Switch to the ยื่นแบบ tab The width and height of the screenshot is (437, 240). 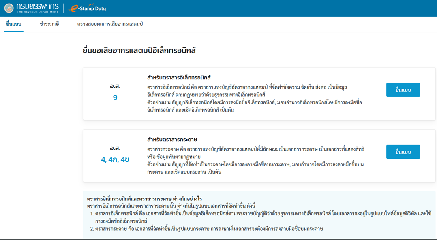14,24
